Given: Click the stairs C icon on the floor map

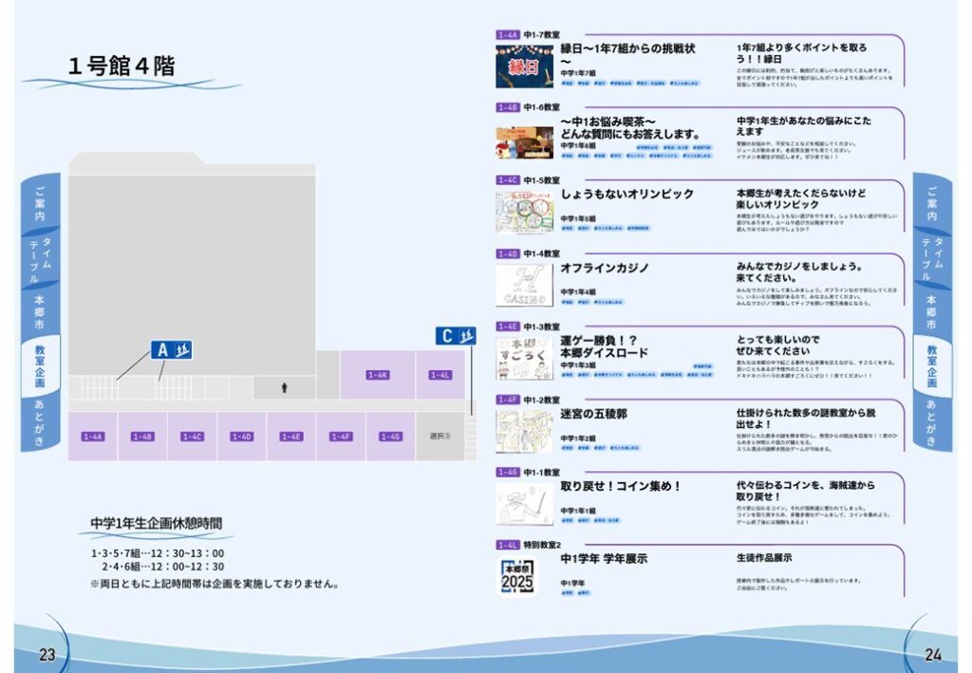Looking at the screenshot, I should pos(456,336).
